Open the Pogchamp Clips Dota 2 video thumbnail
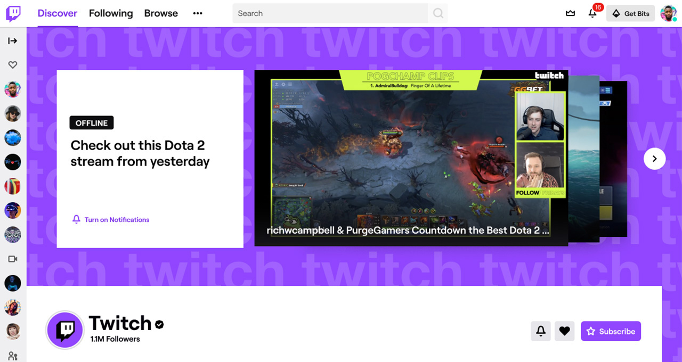Image resolution: width=682 pixels, height=362 pixels. (x=411, y=158)
